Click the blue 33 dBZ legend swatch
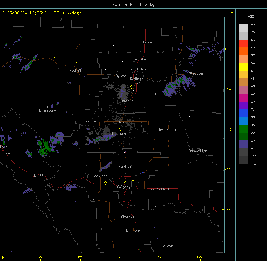Viewport: 267px width, 261px height. [x=243, y=113]
